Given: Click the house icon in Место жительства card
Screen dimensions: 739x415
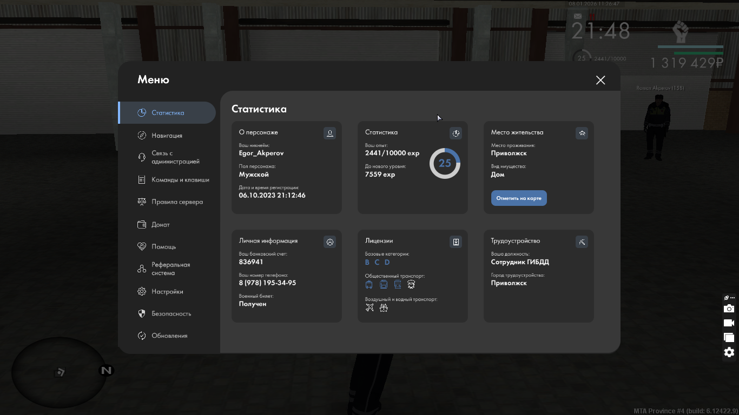Looking at the screenshot, I should point(582,133).
